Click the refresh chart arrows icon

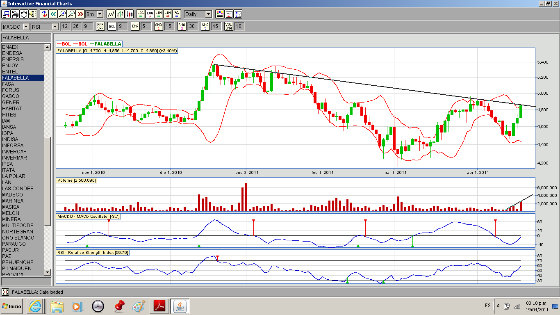(x=44, y=14)
